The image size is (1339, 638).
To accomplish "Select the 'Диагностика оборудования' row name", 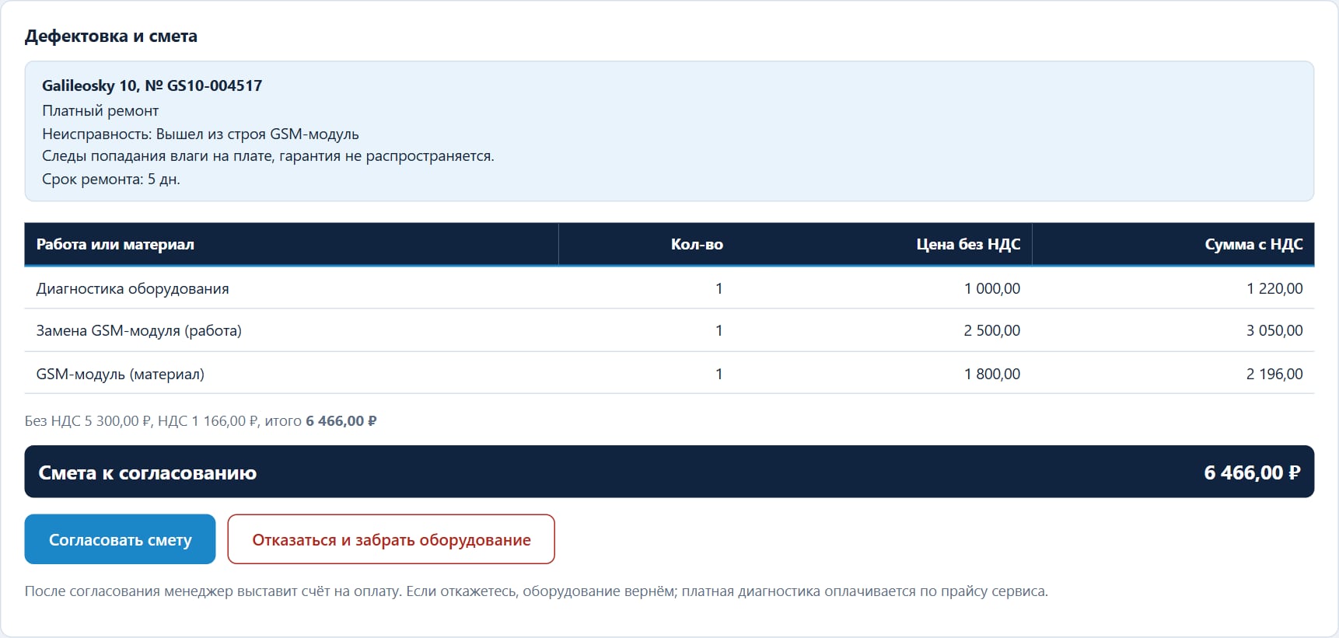I will tap(133, 288).
